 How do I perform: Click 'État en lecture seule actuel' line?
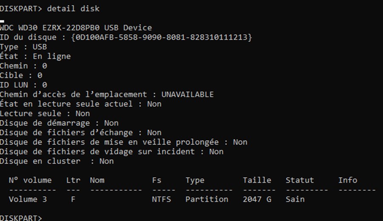click(80, 104)
